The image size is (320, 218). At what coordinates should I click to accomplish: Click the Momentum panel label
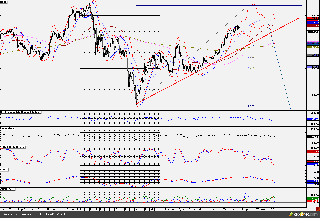pos(7,128)
